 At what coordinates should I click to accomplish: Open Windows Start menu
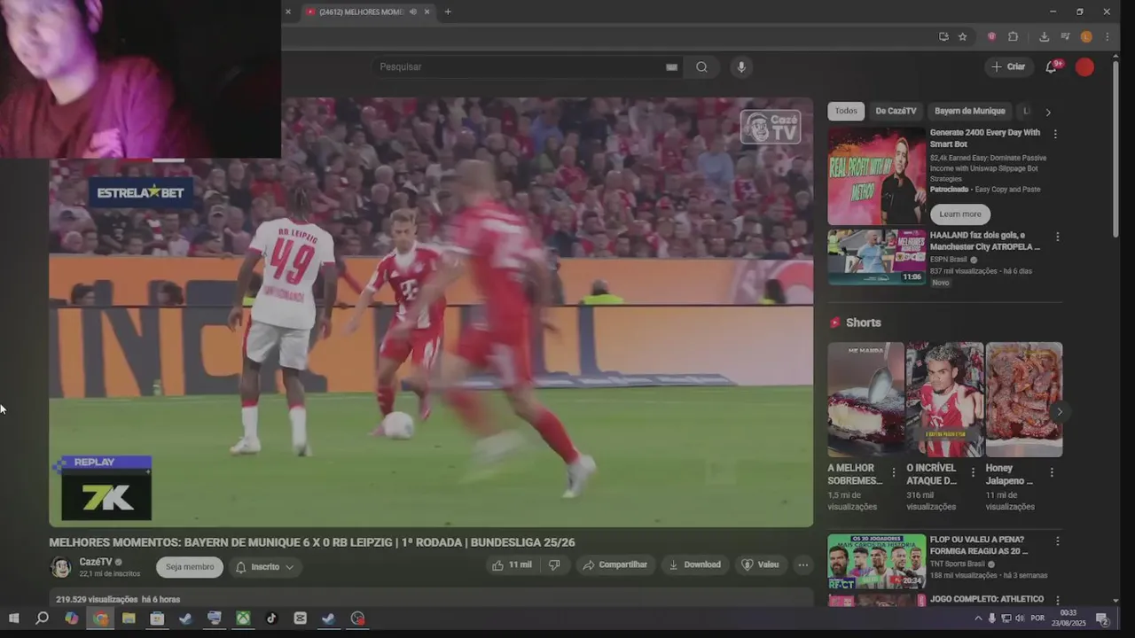(x=13, y=619)
